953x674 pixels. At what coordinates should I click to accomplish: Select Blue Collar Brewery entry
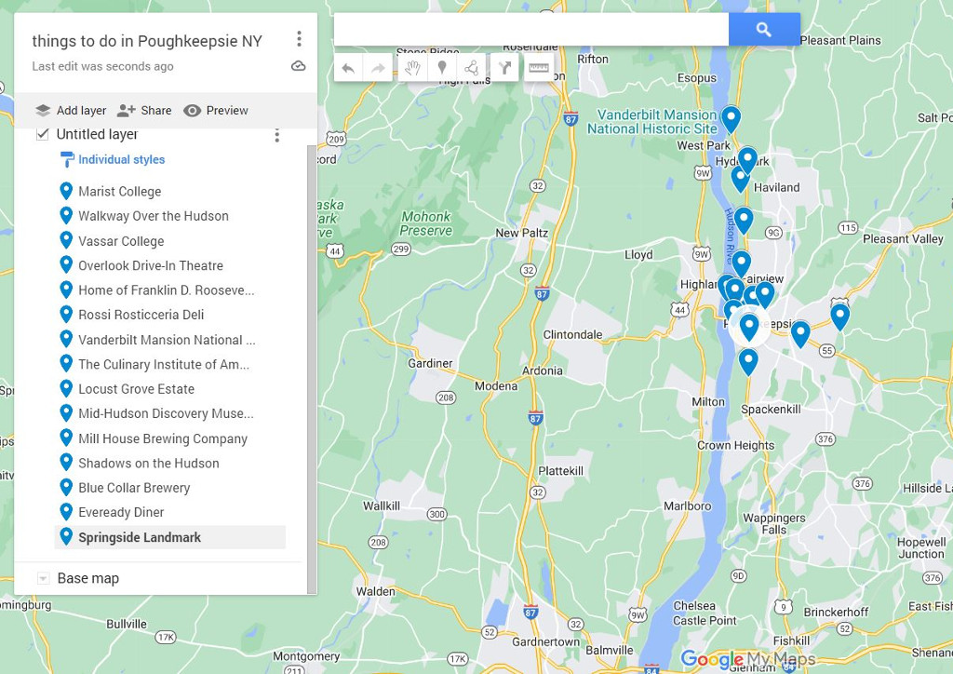point(134,488)
